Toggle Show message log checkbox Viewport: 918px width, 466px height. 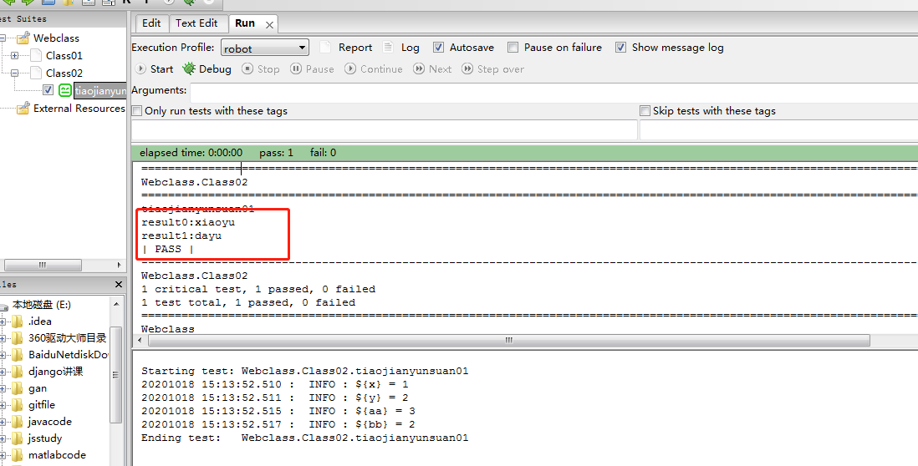click(620, 48)
